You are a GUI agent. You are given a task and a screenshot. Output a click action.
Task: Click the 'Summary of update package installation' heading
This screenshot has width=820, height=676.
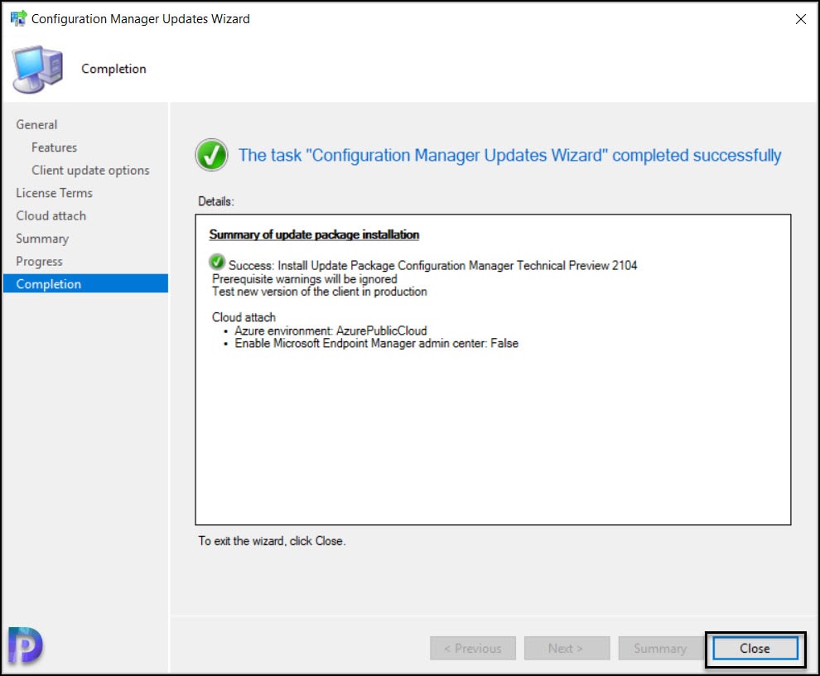[314, 235]
